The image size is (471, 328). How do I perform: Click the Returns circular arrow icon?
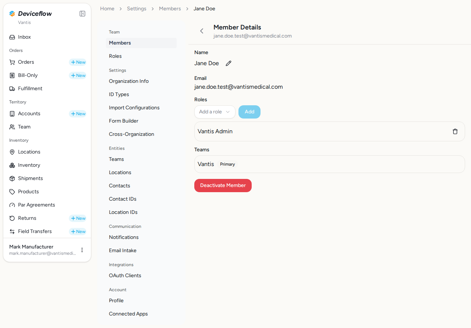tap(12, 218)
